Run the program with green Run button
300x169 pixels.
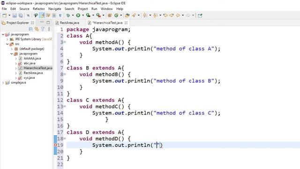click(78, 15)
